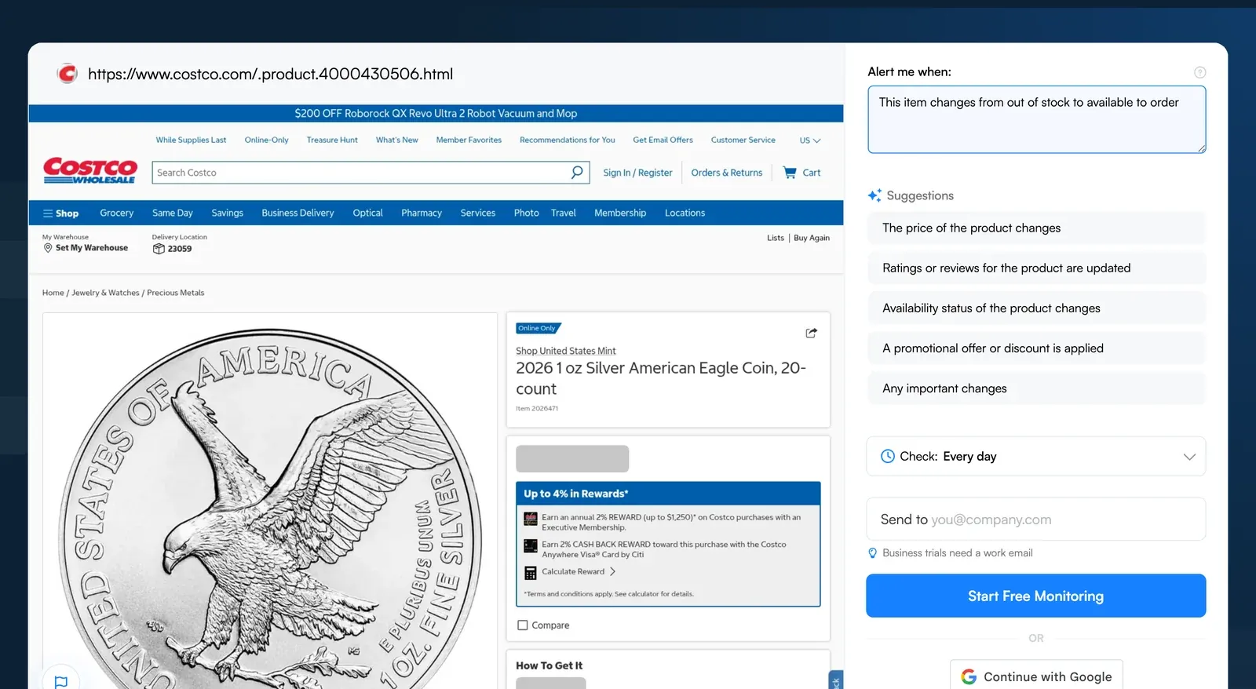The width and height of the screenshot is (1256, 689).
Task: Click the search magnifier icon
Action: [577, 172]
